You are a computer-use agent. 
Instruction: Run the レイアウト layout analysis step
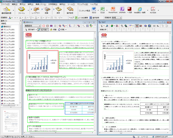36,10
